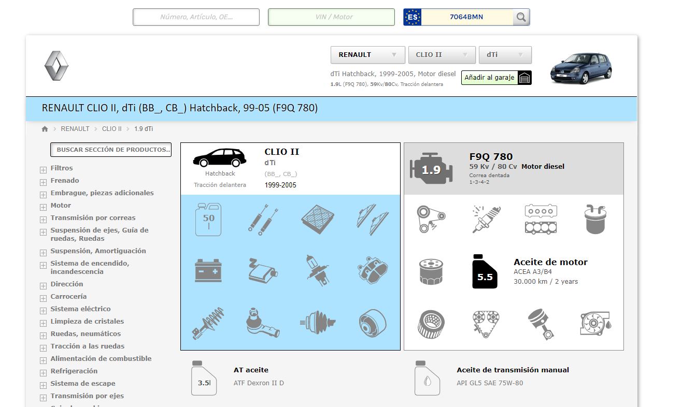Open Sistema de escape category
Screen dimensions: 682x407
83,384
